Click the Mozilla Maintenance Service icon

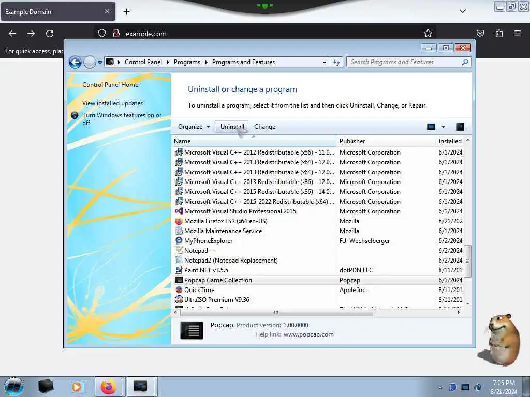click(179, 231)
